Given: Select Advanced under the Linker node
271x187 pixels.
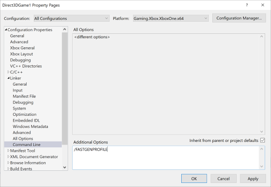Looking at the screenshot, I should tap(22, 132).
